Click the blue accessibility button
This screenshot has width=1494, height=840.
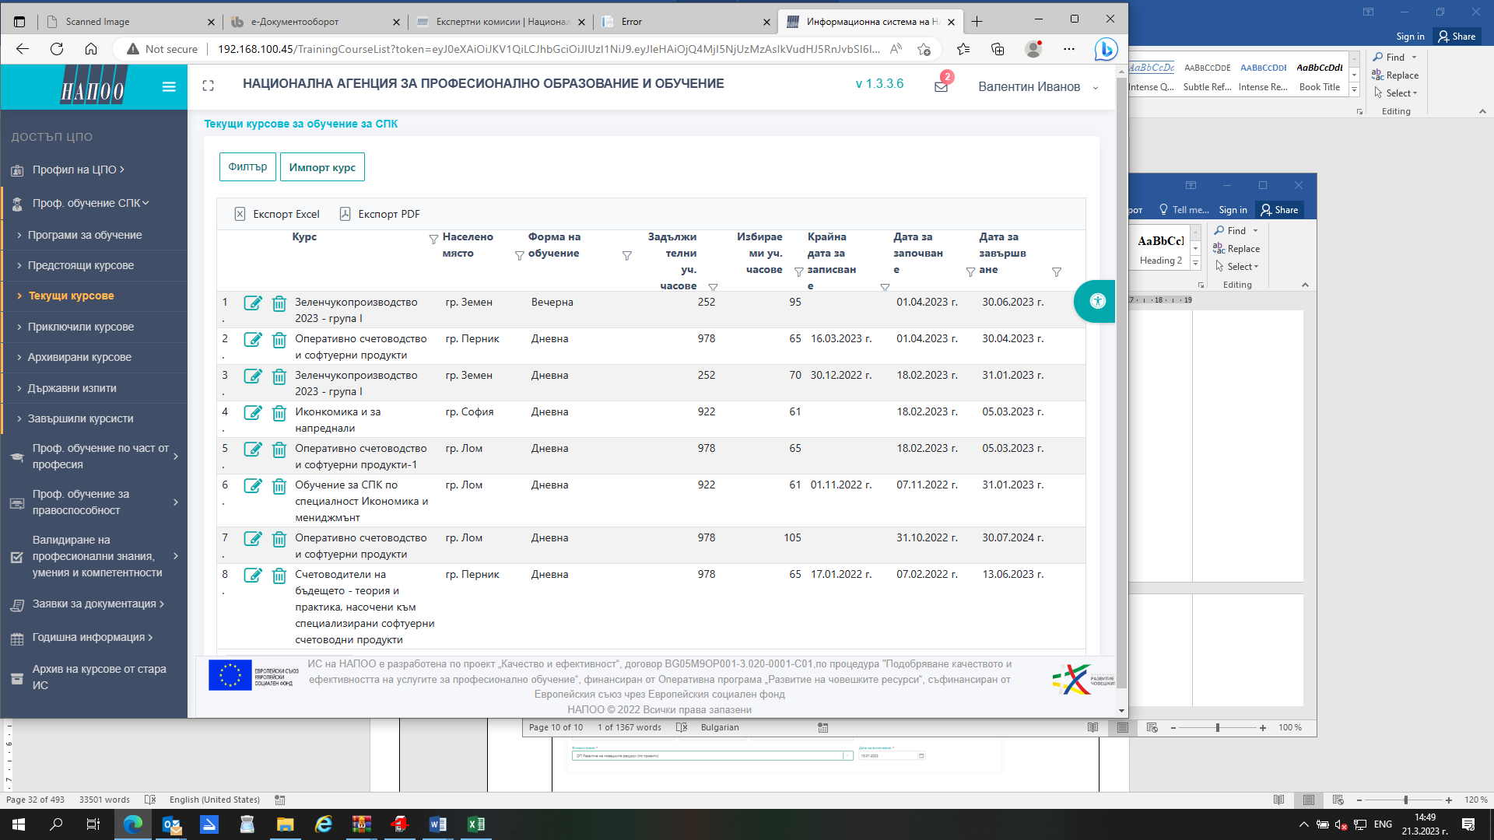pos(1097,301)
